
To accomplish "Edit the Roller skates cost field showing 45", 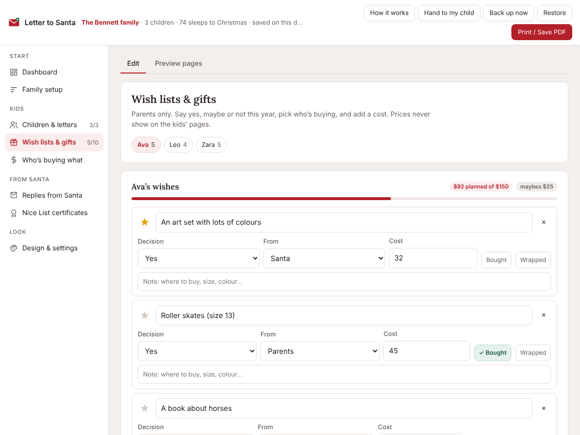I will [x=427, y=351].
